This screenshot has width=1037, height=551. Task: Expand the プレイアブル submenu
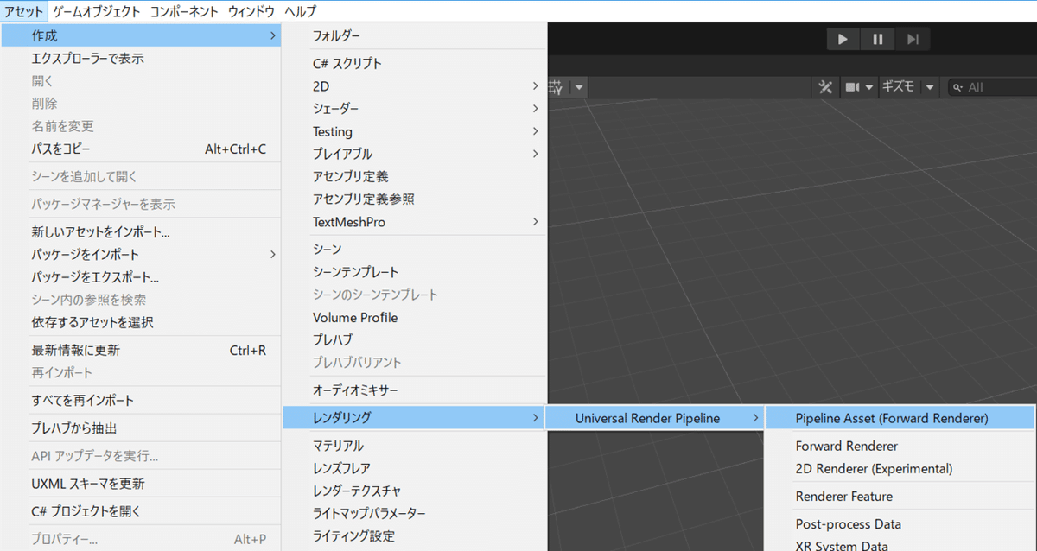[415, 154]
